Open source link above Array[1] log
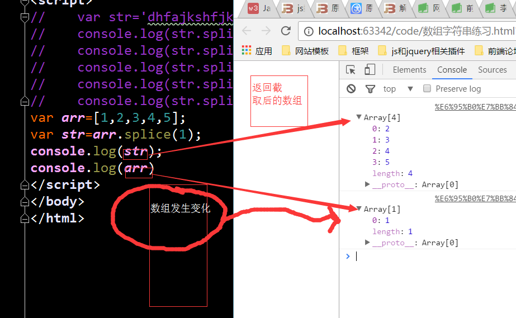This screenshot has width=516, height=318. click(475, 198)
